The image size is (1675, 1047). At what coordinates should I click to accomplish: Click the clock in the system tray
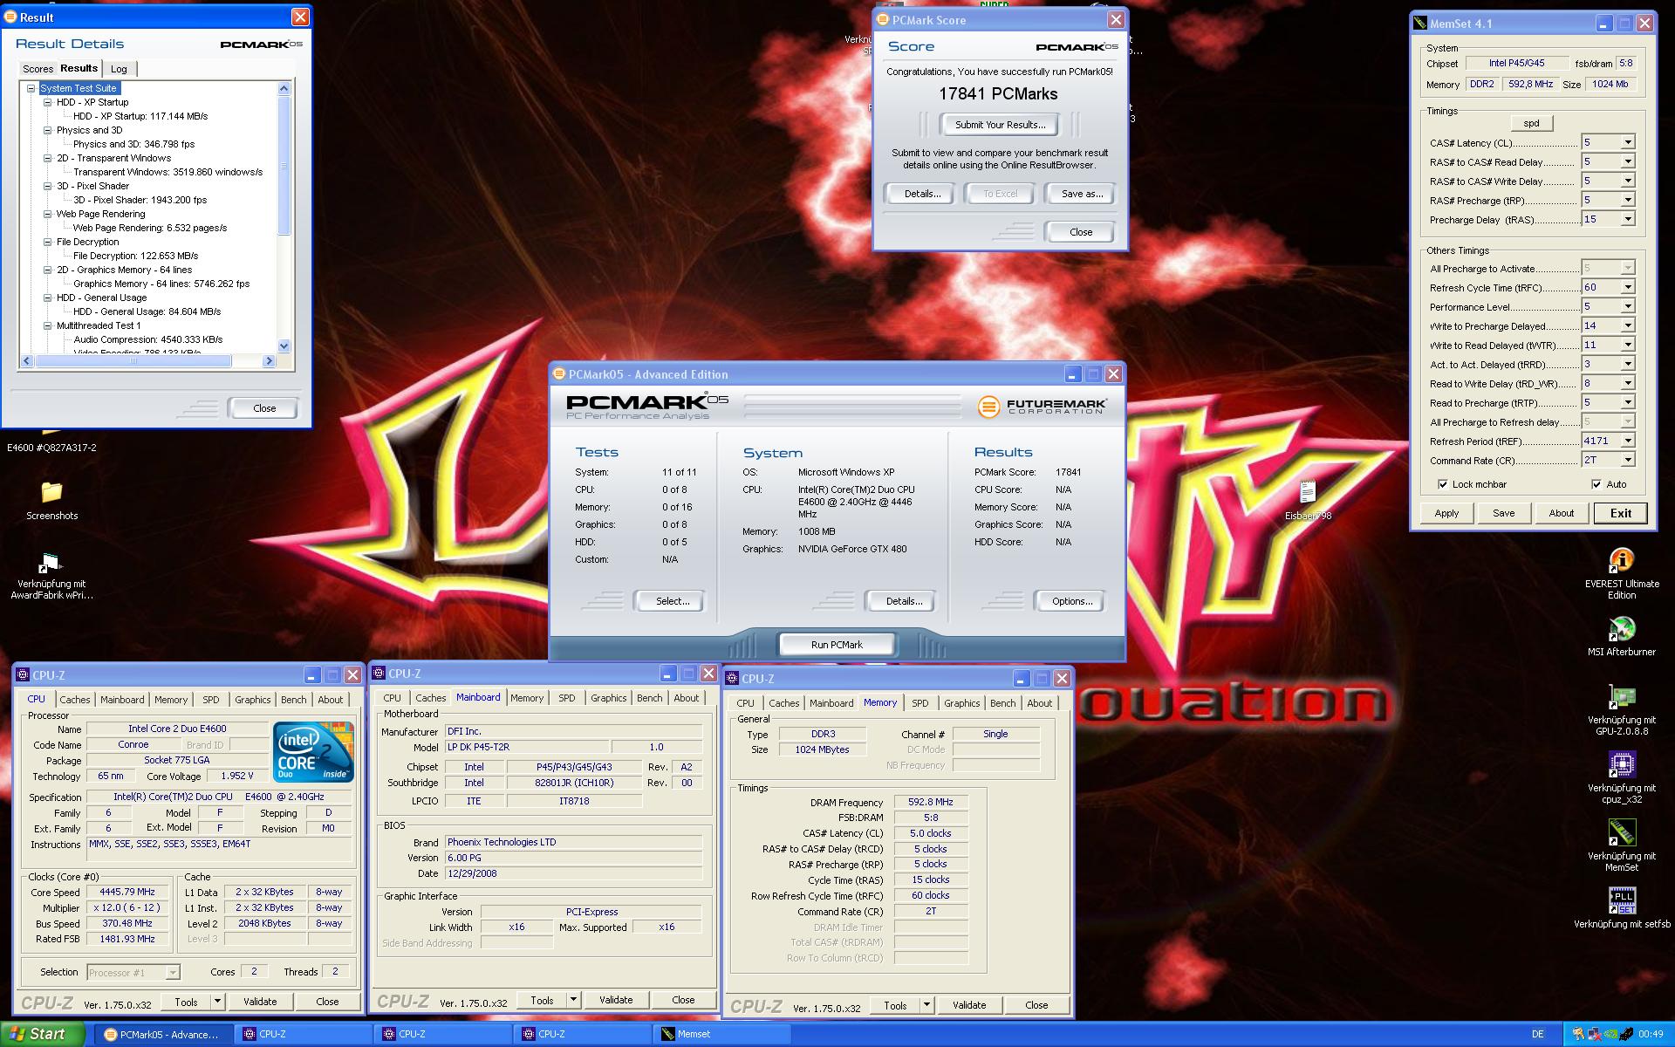coord(1651,1034)
